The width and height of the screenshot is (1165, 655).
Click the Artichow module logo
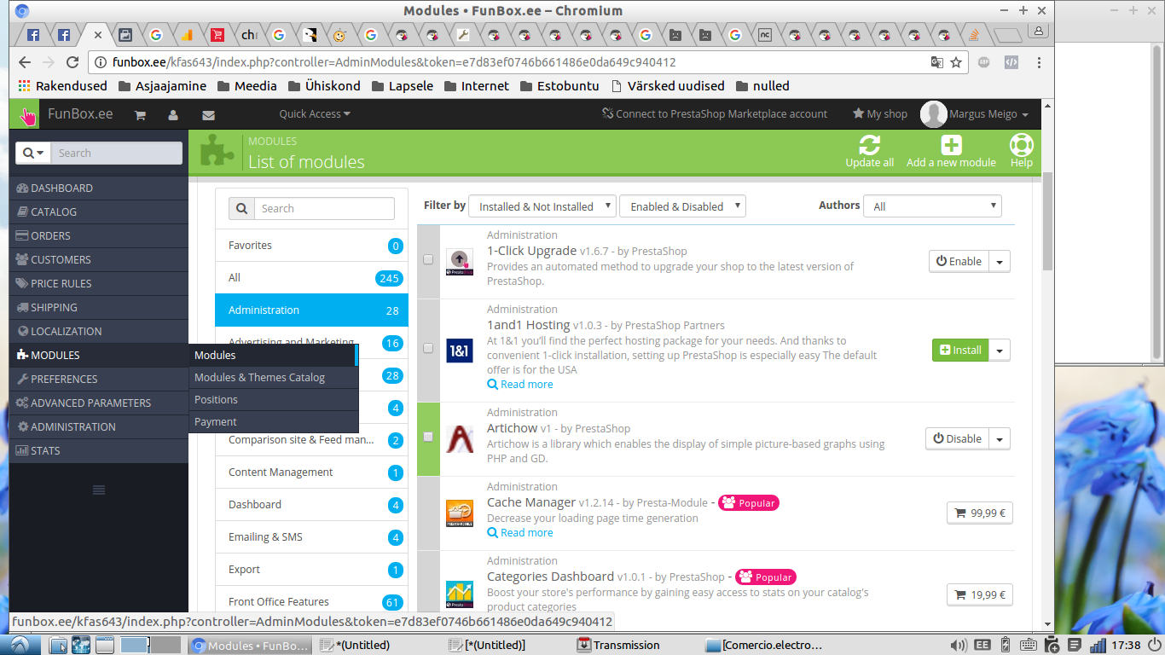click(x=460, y=438)
